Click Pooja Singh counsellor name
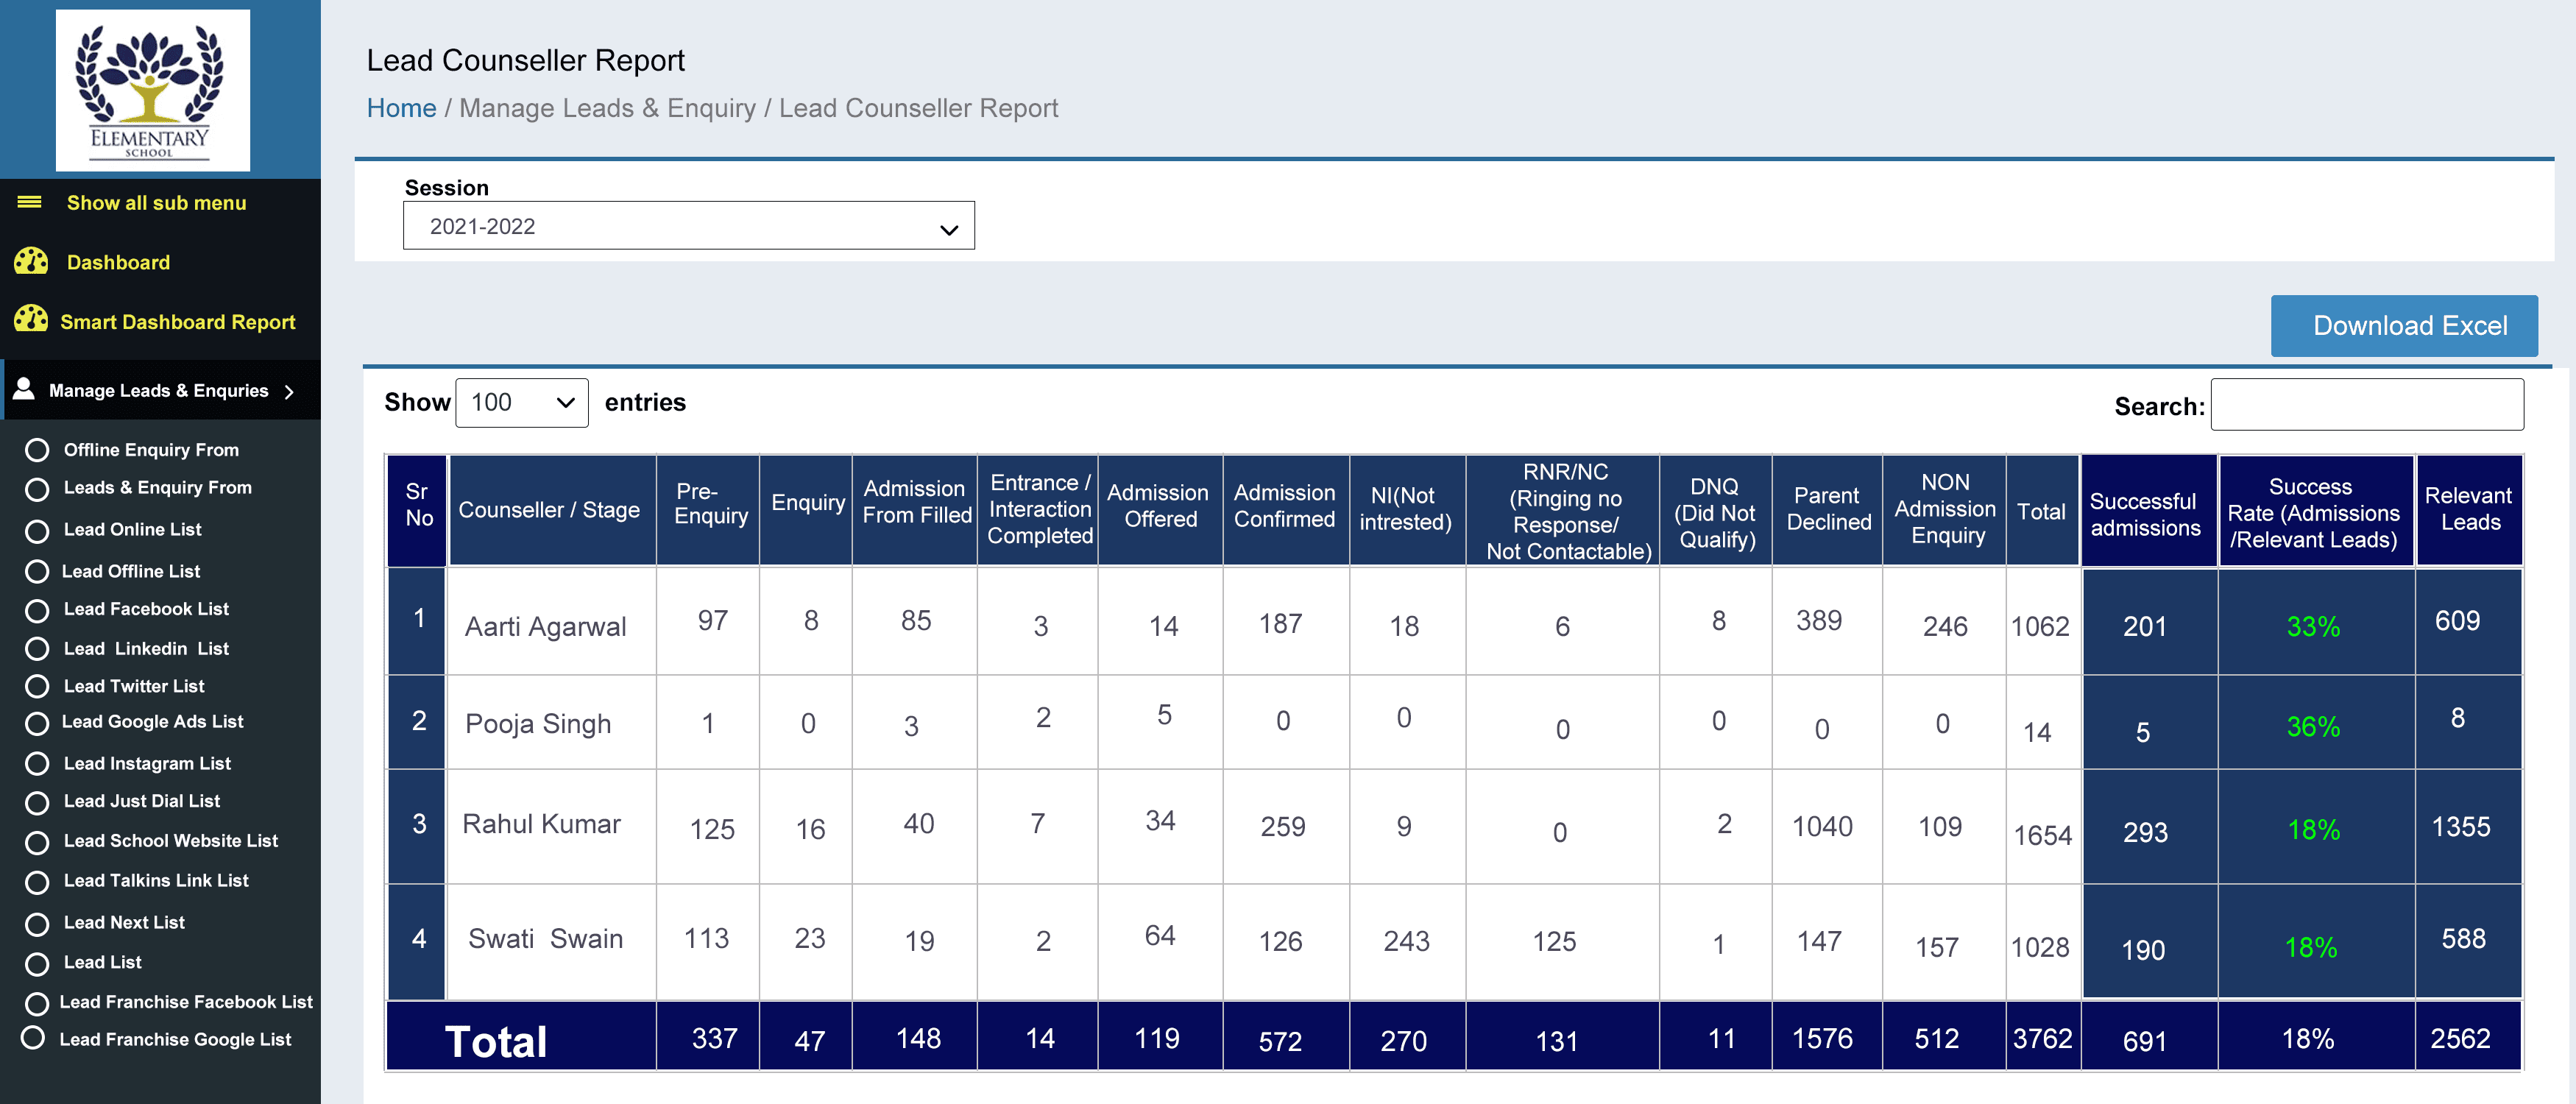Image resolution: width=2576 pixels, height=1104 pixels. pos(537,724)
